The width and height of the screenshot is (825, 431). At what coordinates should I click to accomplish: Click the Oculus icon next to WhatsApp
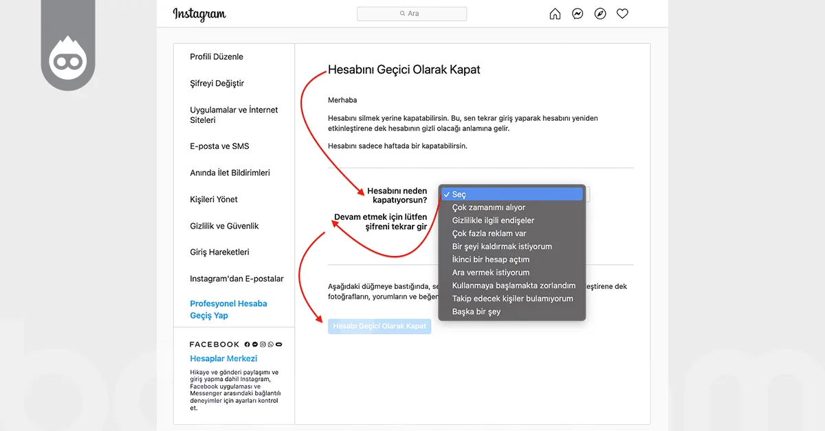(278, 344)
